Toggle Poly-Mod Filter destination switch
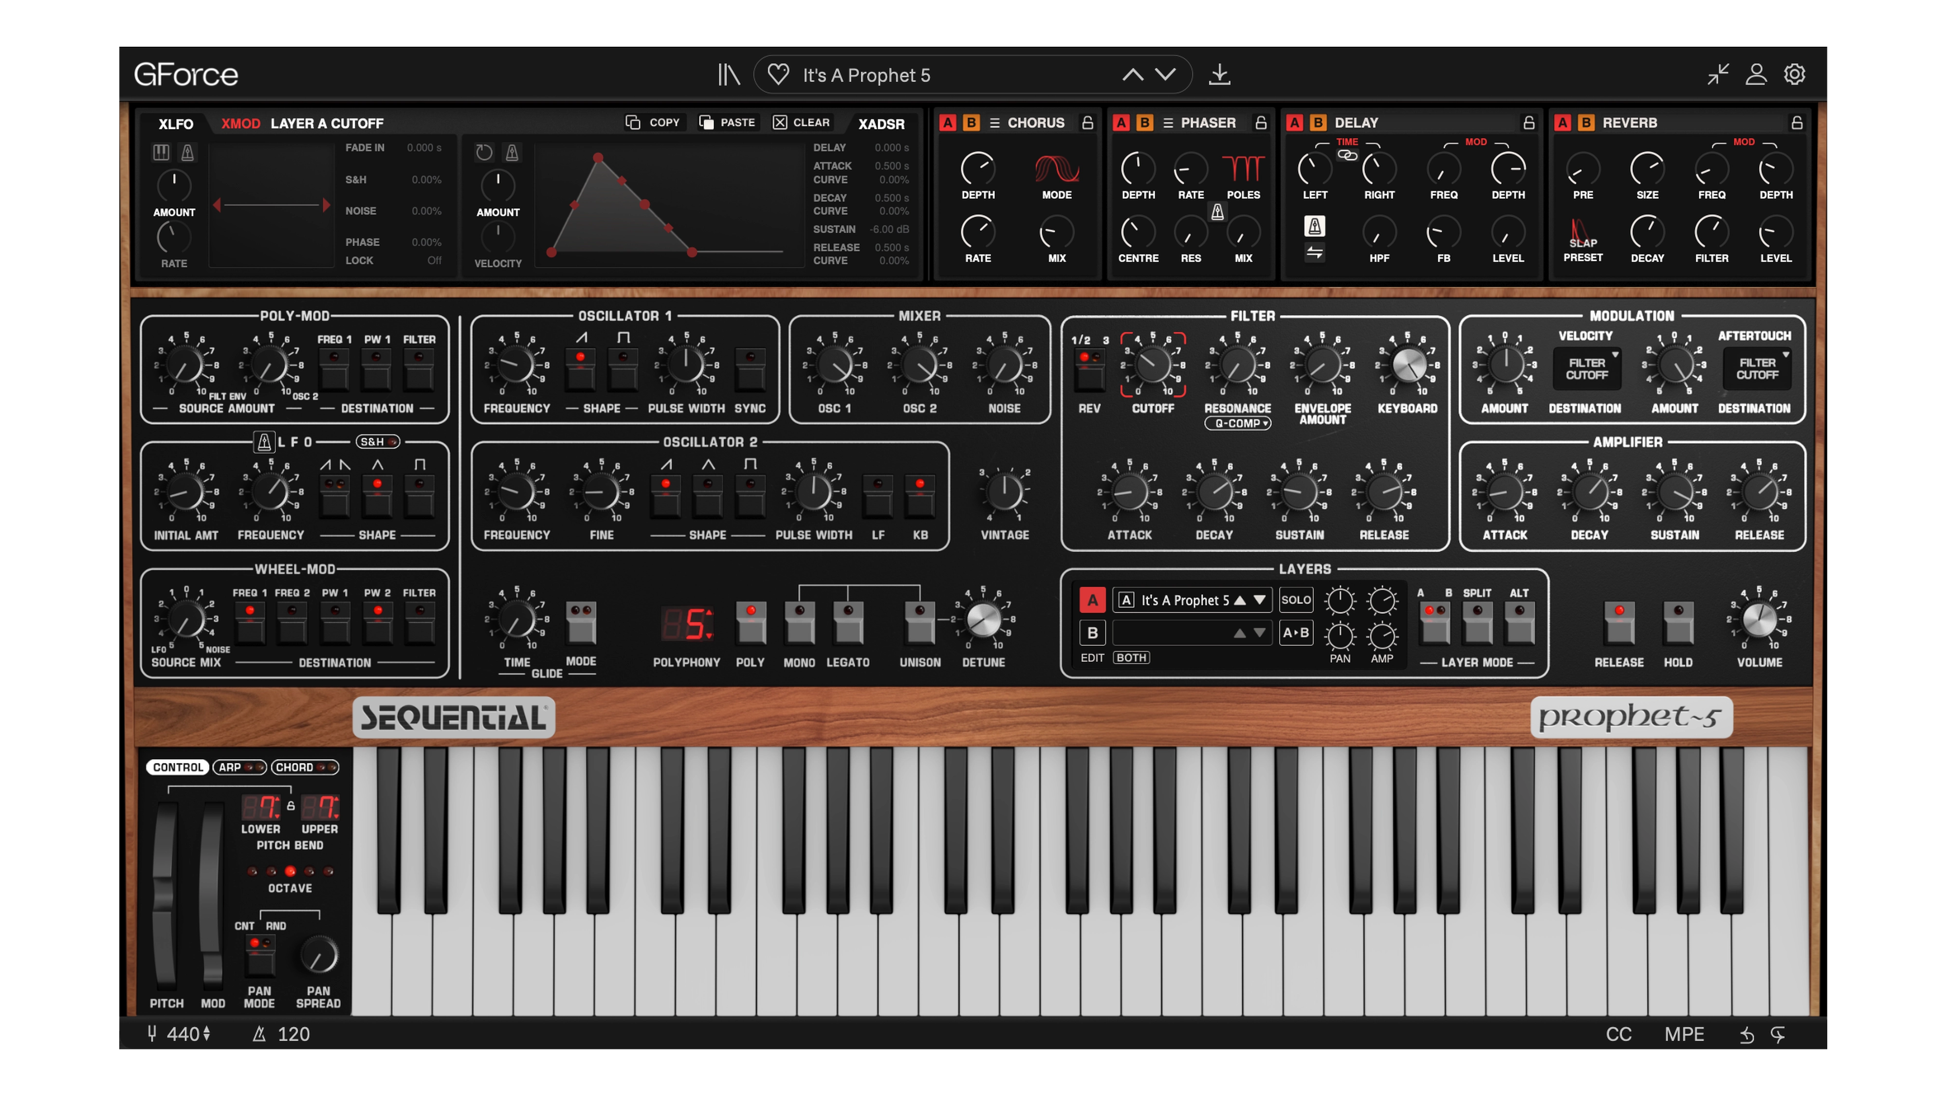1947x1096 pixels. tap(419, 369)
